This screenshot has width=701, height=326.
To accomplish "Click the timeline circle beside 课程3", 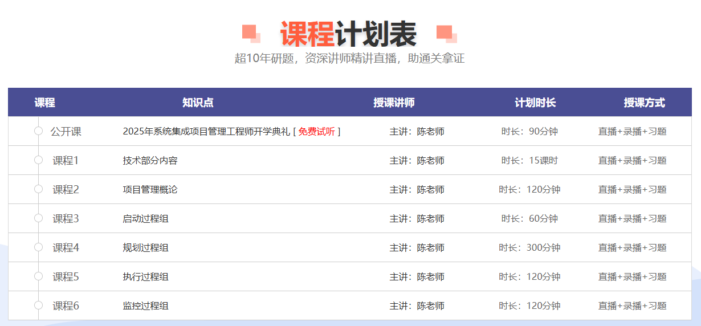I will coord(39,218).
